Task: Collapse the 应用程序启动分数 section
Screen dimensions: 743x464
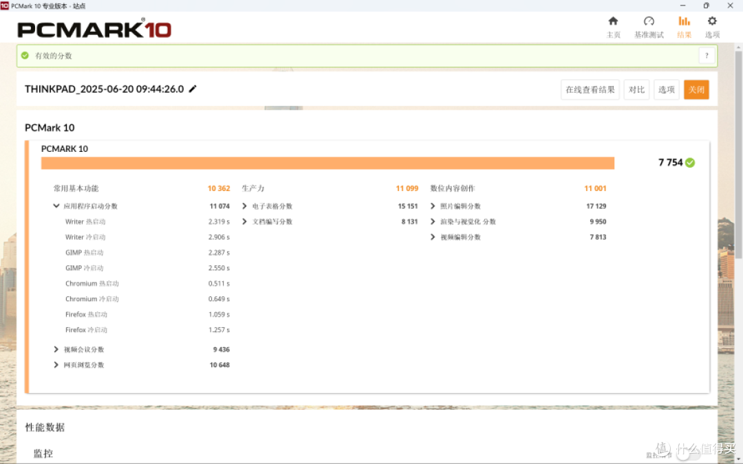Action: 56,206
